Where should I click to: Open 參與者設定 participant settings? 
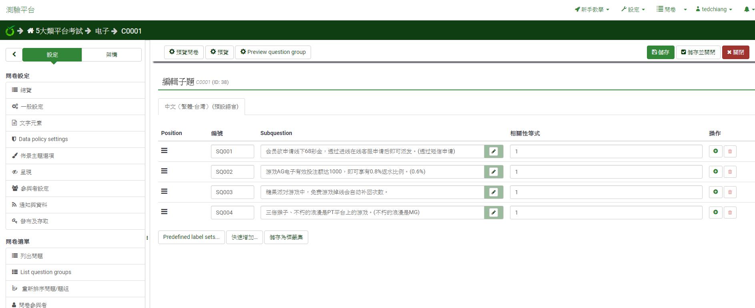(75, 189)
